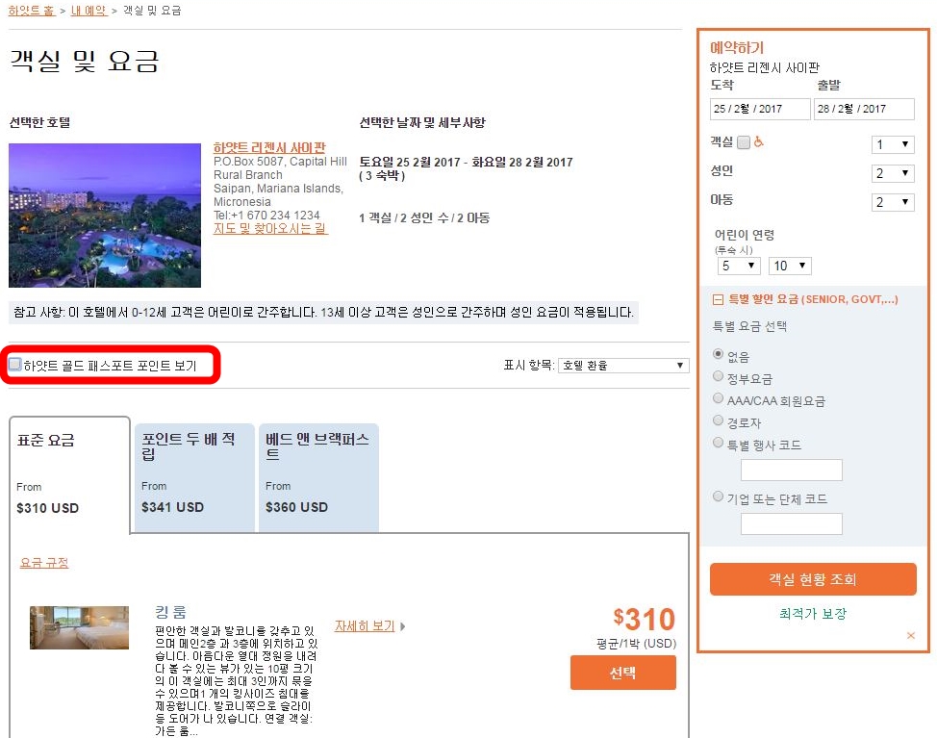Open 지도 및 찾아오시는 길 link

(270, 228)
